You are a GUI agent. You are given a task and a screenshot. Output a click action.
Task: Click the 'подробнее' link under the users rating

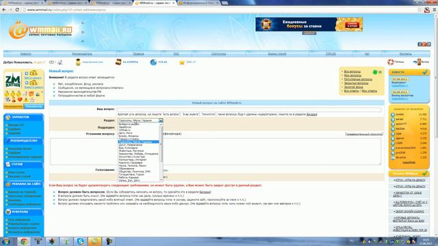point(409,163)
